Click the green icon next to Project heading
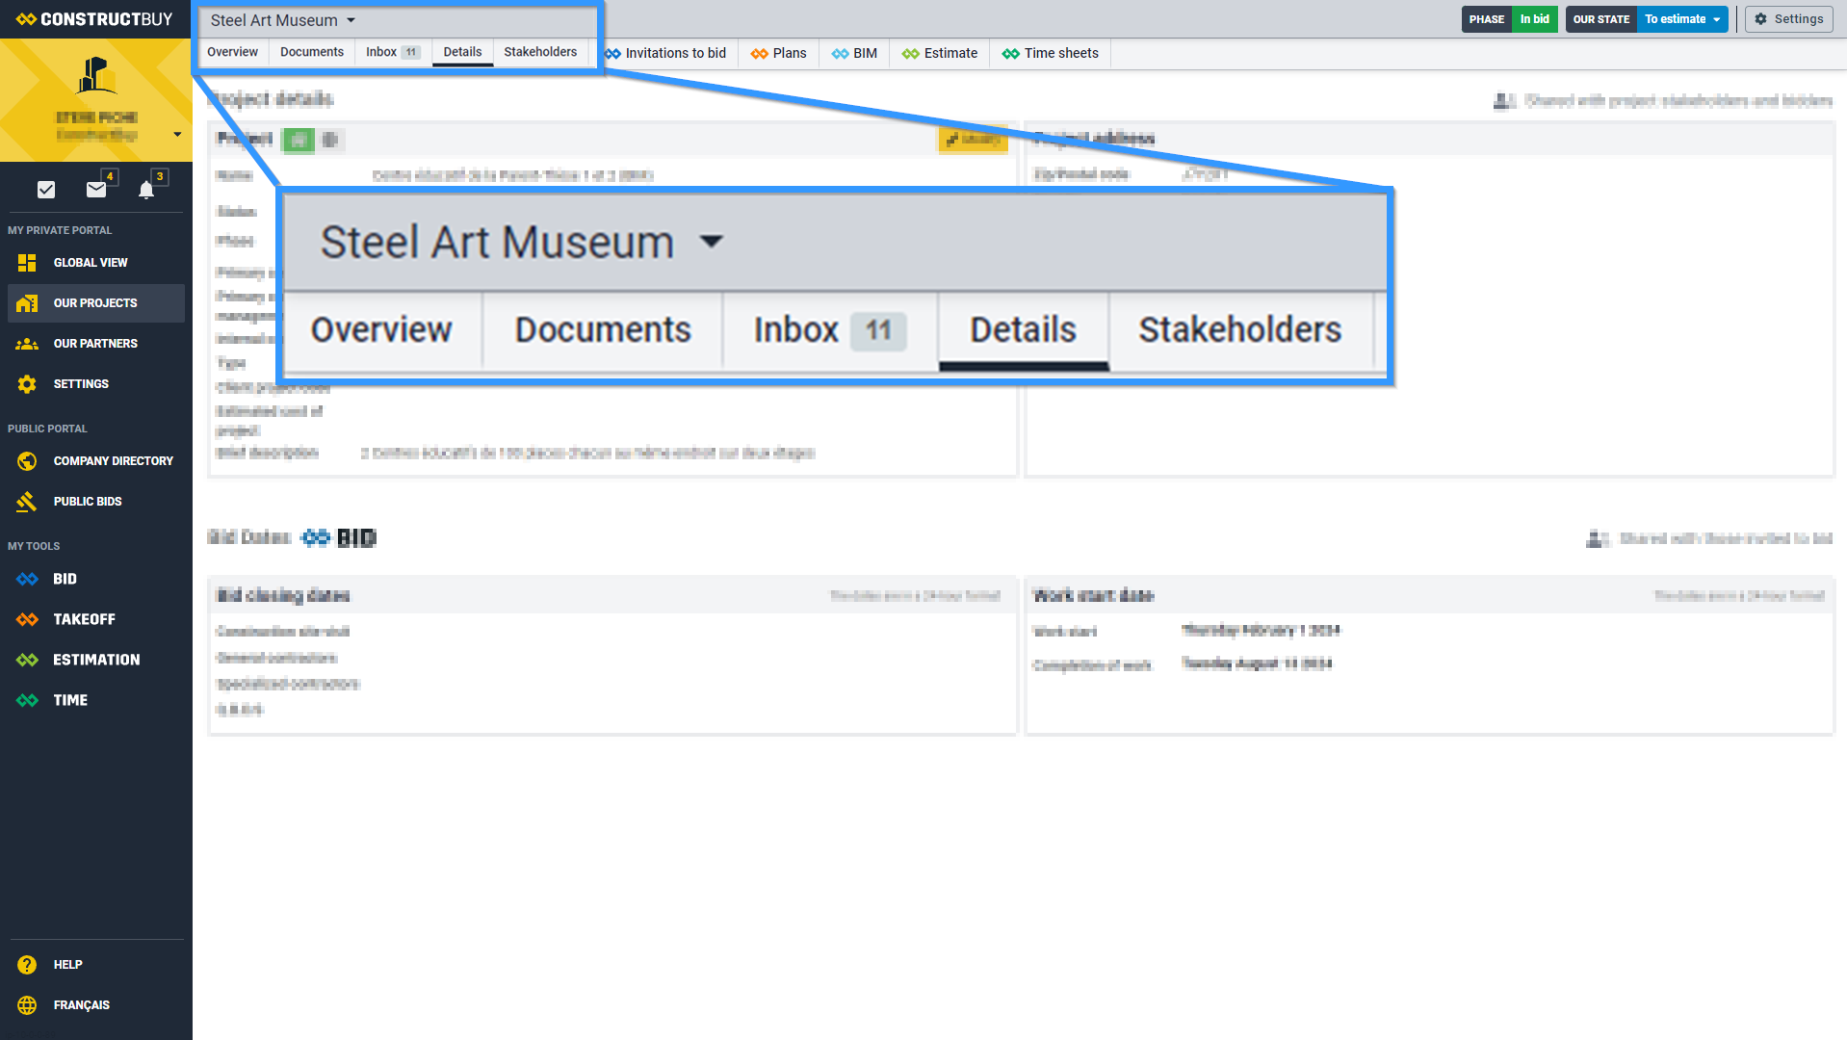 (299, 140)
